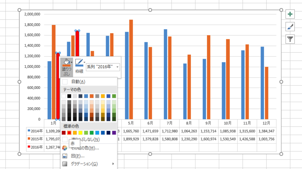Viewport: 302px width, 169px height.
Task: Click the 2014年 legend entry in data table
Action: (x=35, y=131)
